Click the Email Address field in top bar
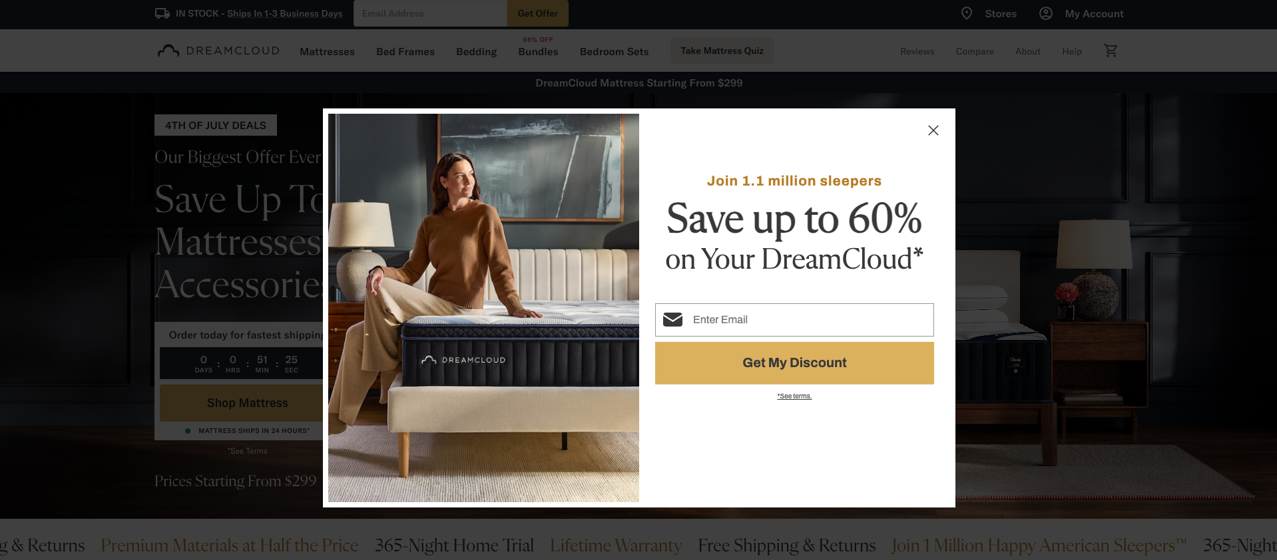 tap(430, 13)
